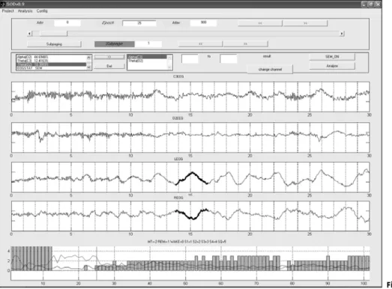The image size is (392, 289).
Task: Click the Epoch number input field
Action: click(x=139, y=23)
